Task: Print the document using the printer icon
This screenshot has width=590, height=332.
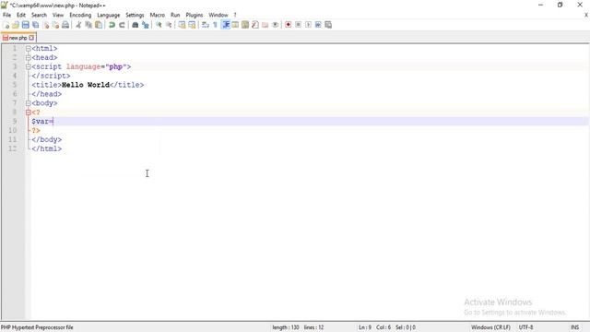Action: (x=65, y=25)
